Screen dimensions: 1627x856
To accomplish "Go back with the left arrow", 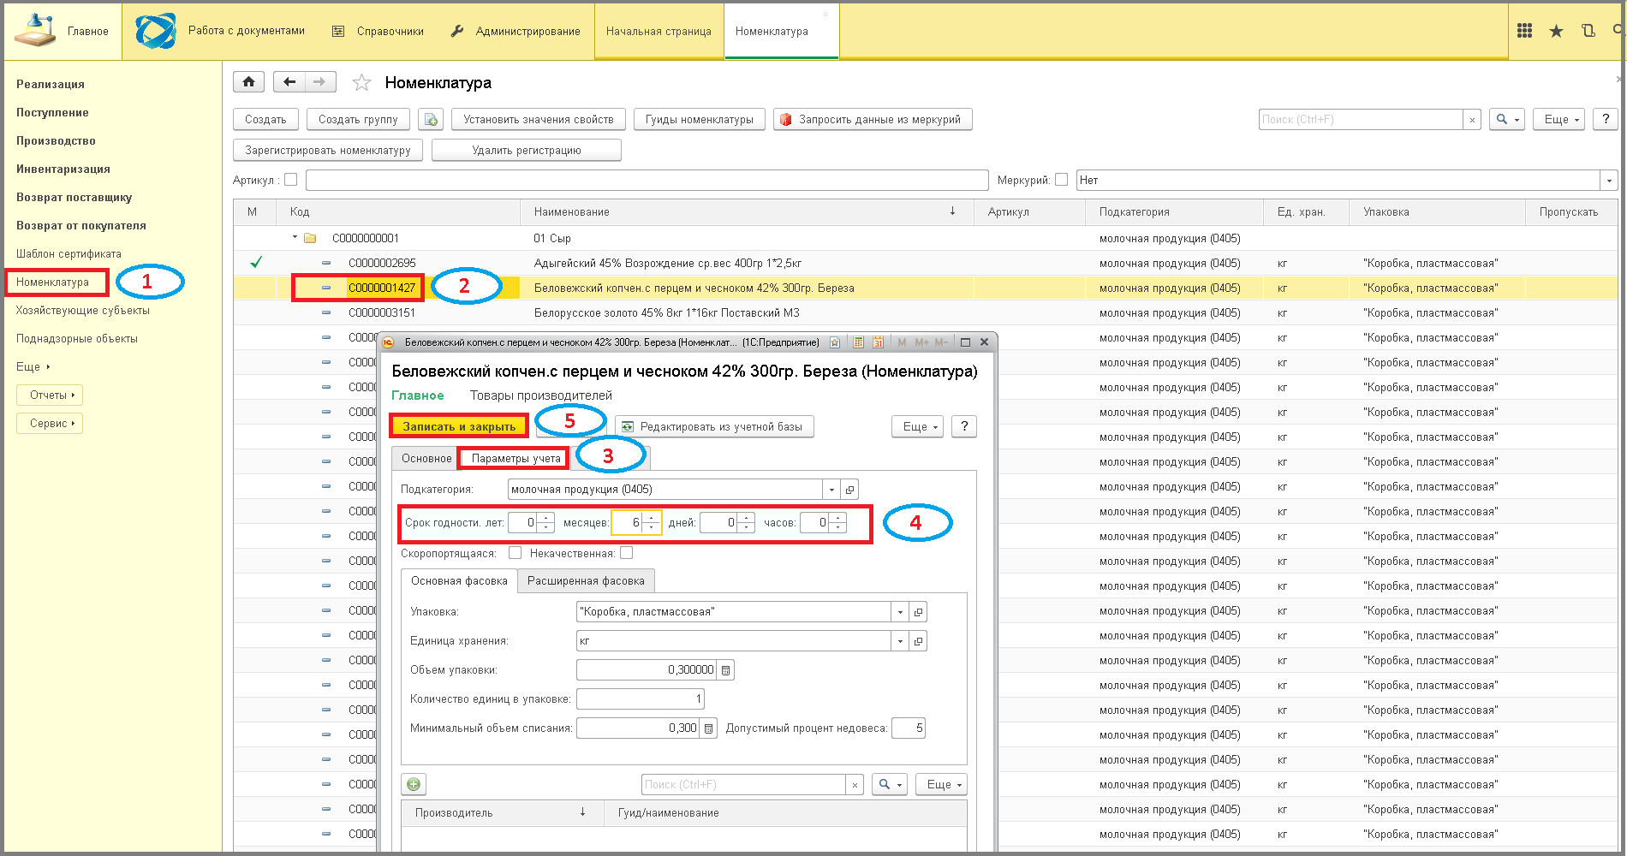I will pos(289,82).
